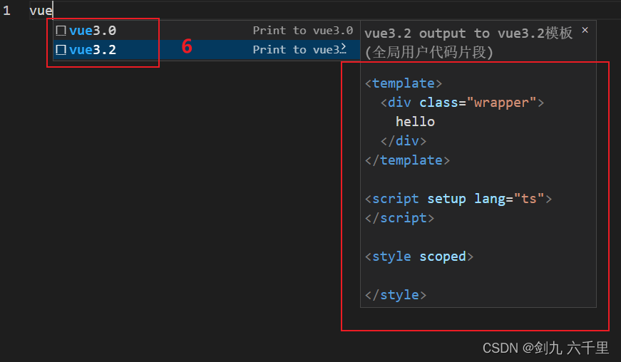Close the snippet documentation popup

585,30
